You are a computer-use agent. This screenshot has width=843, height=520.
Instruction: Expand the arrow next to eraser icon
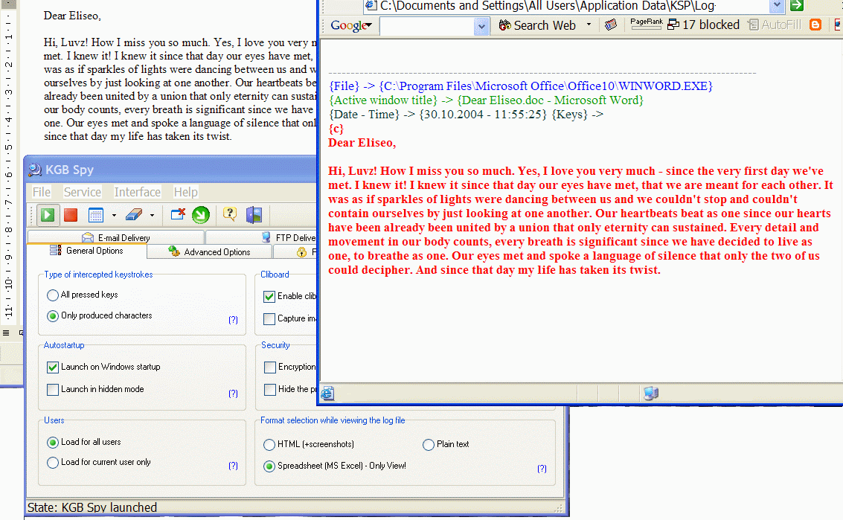152,216
